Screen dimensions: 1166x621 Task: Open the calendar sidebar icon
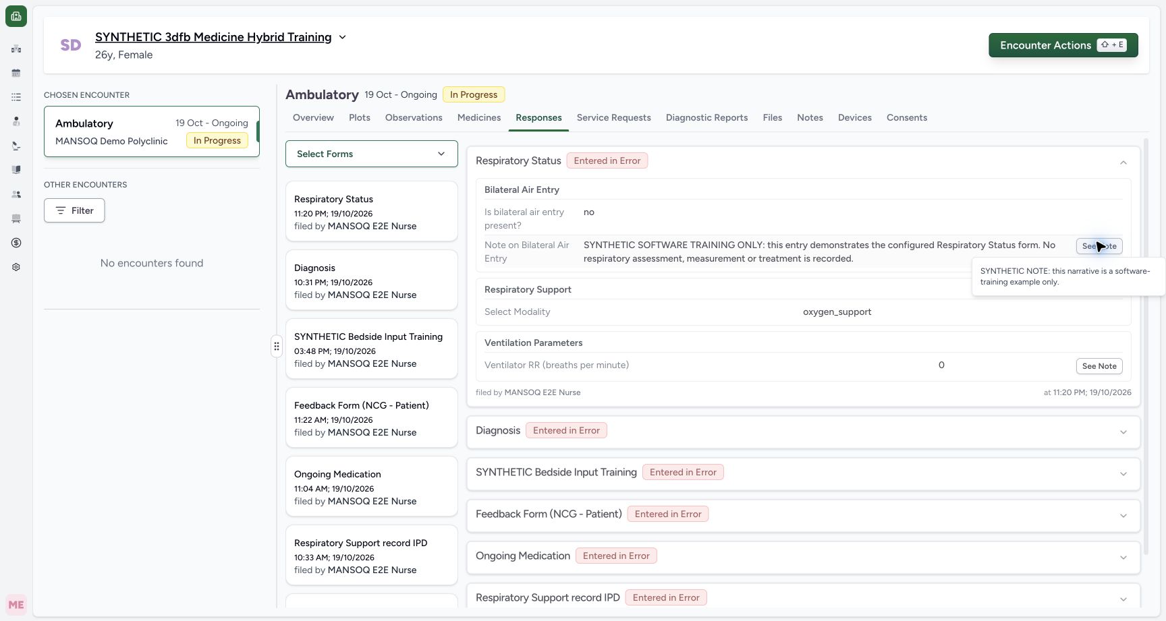pyautogui.click(x=16, y=73)
